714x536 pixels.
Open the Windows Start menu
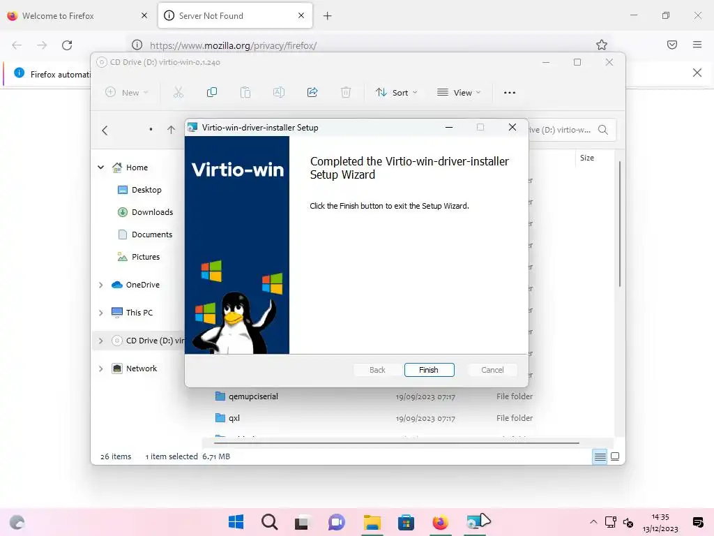236,522
